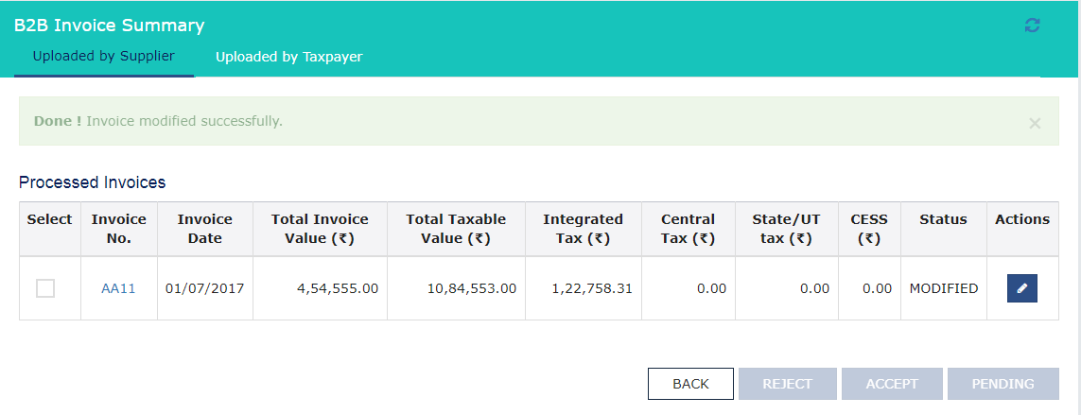Click the Total Taxable Value column header
Viewport: 1081px width, 415px height.
[x=456, y=229]
